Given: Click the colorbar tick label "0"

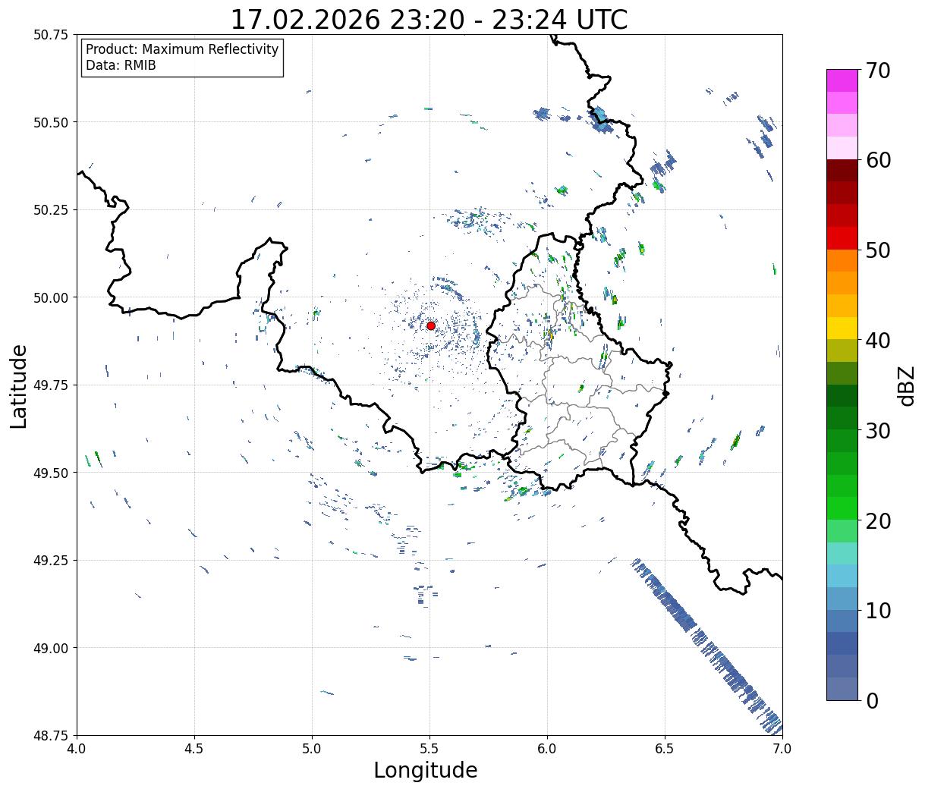Looking at the screenshot, I should pos(872,700).
